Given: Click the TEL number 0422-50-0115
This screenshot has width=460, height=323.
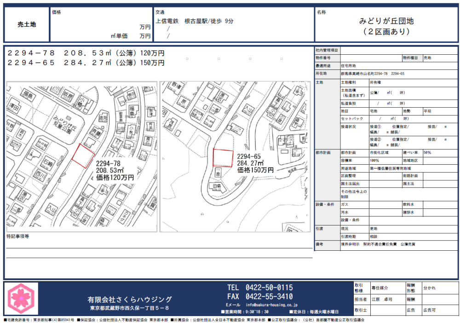Looking at the screenshot, I should point(269,288).
